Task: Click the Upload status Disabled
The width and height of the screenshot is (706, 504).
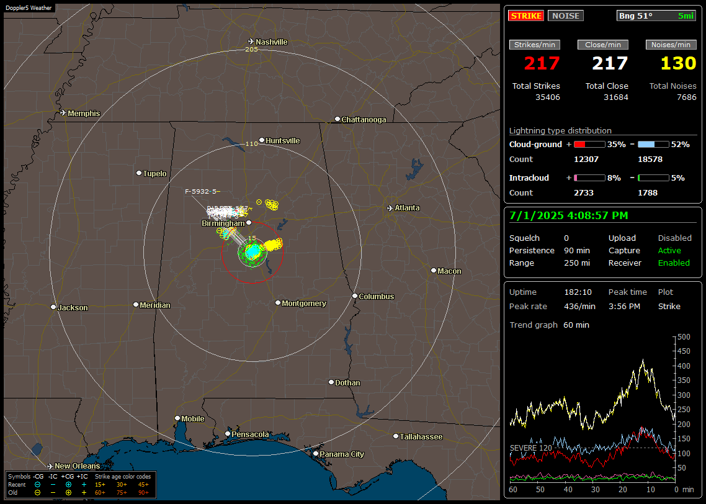Action: [674, 238]
